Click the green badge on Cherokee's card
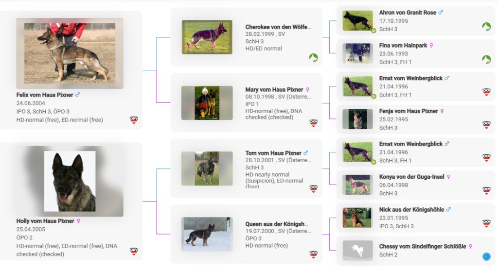The width and height of the screenshot is (498, 268). pyautogui.click(x=313, y=58)
